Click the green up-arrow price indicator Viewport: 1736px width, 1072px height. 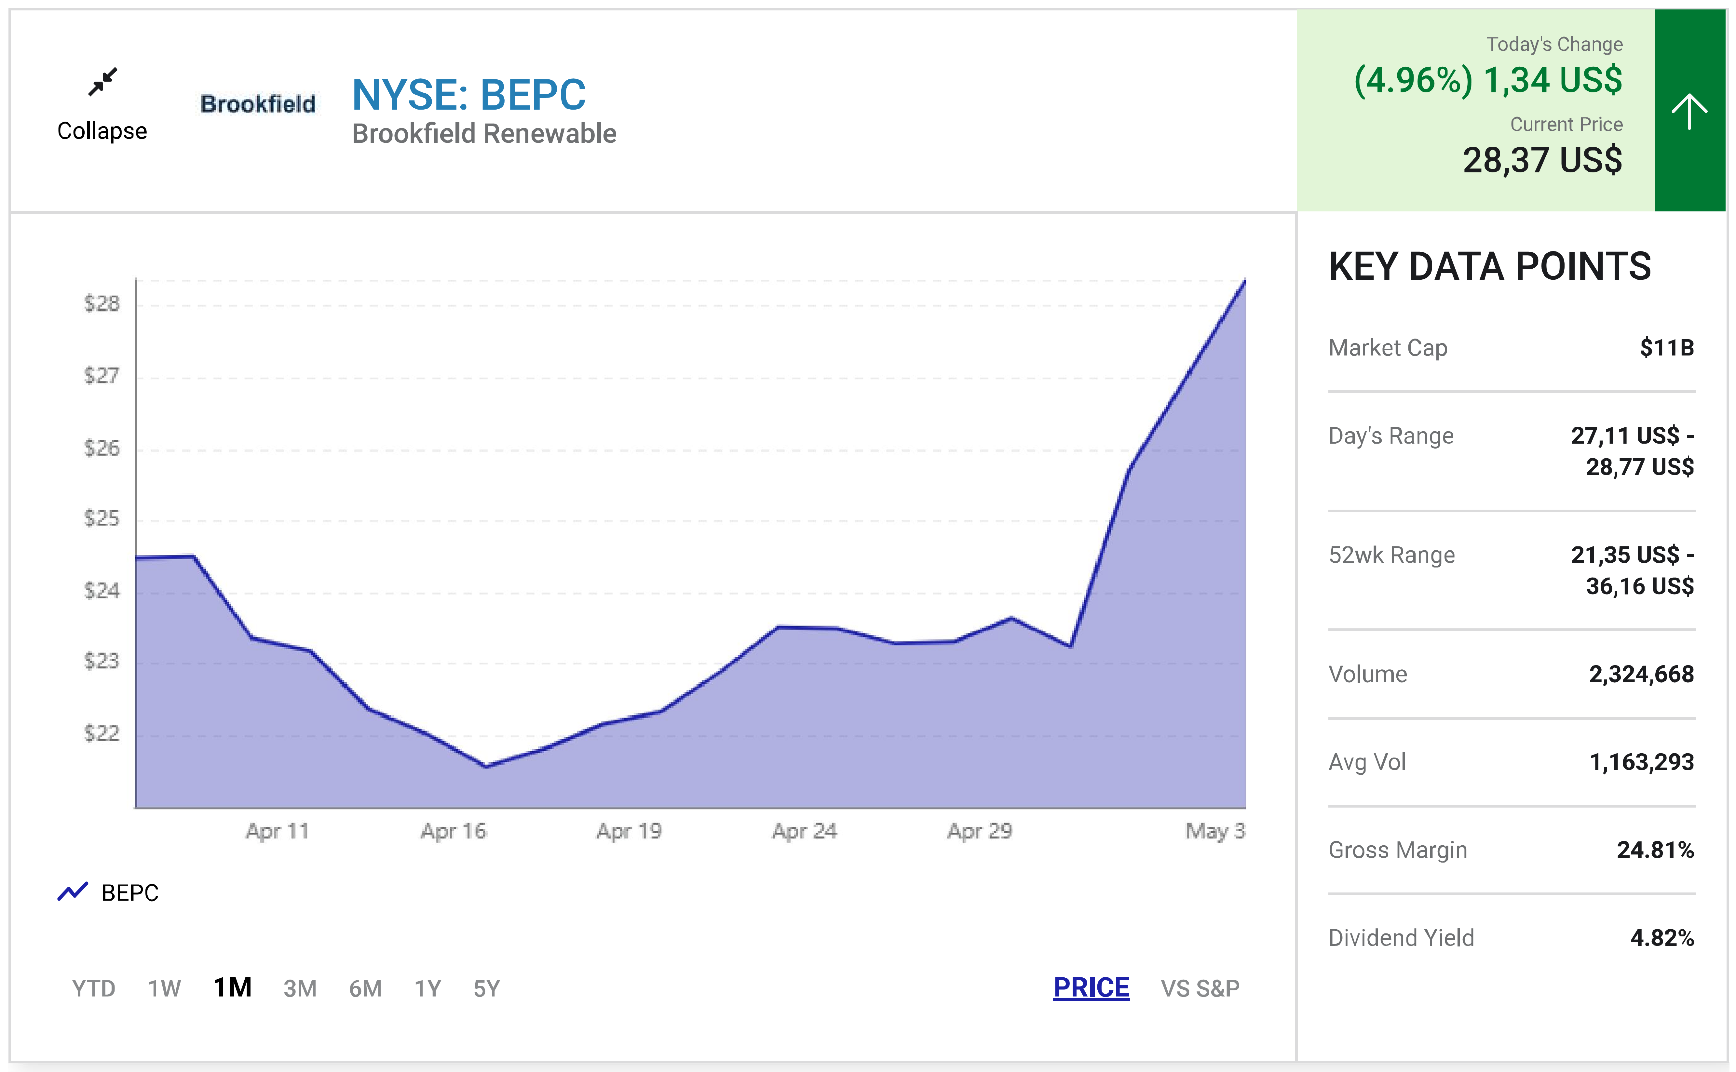(x=1689, y=111)
